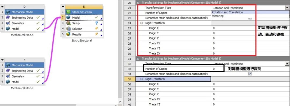Click the lightning bolt status on Solution
The image size is (290, 106).
coord(97,29)
